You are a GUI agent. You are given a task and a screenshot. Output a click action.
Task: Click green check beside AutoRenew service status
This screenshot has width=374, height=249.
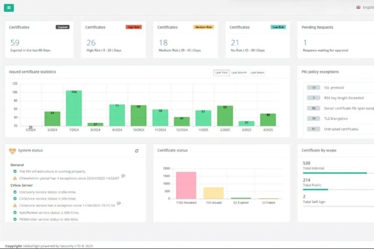[15, 212]
